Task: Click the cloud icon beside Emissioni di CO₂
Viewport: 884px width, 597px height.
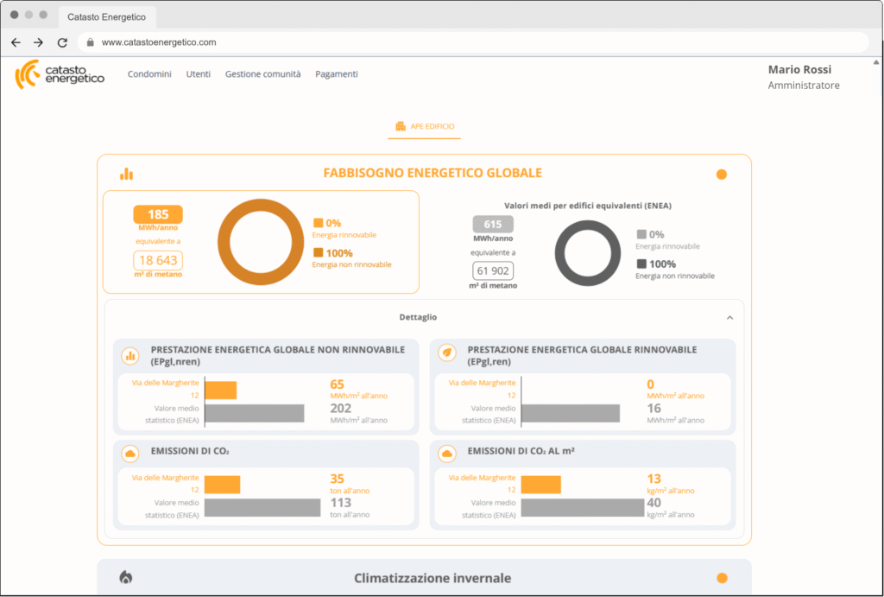Action: 130,454
